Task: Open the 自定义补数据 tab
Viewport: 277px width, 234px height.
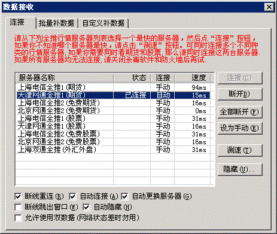Action: click(x=104, y=23)
